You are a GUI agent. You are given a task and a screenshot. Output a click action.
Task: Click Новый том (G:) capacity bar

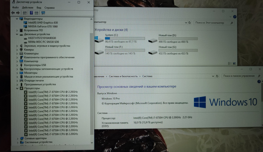coord(178,50)
